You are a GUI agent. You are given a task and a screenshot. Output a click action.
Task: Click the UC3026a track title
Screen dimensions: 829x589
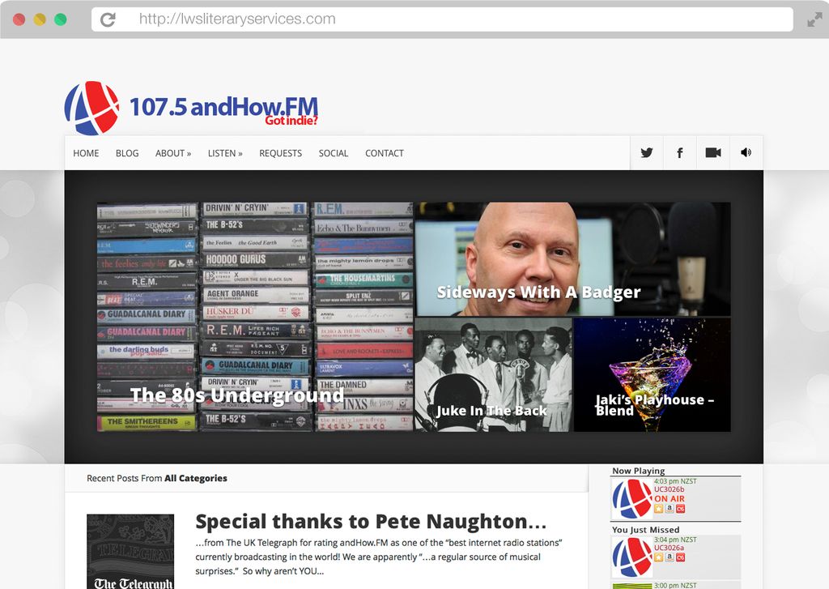coord(670,548)
